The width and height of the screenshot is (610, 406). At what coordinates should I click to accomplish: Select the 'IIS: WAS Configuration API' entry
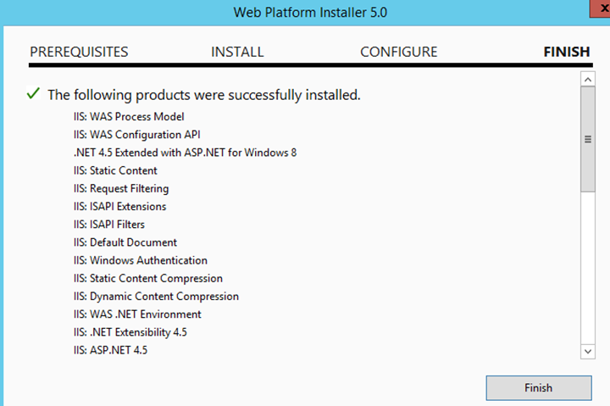(x=137, y=135)
